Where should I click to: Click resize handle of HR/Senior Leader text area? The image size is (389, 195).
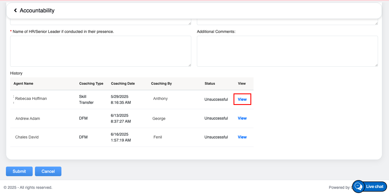coord(190,65)
